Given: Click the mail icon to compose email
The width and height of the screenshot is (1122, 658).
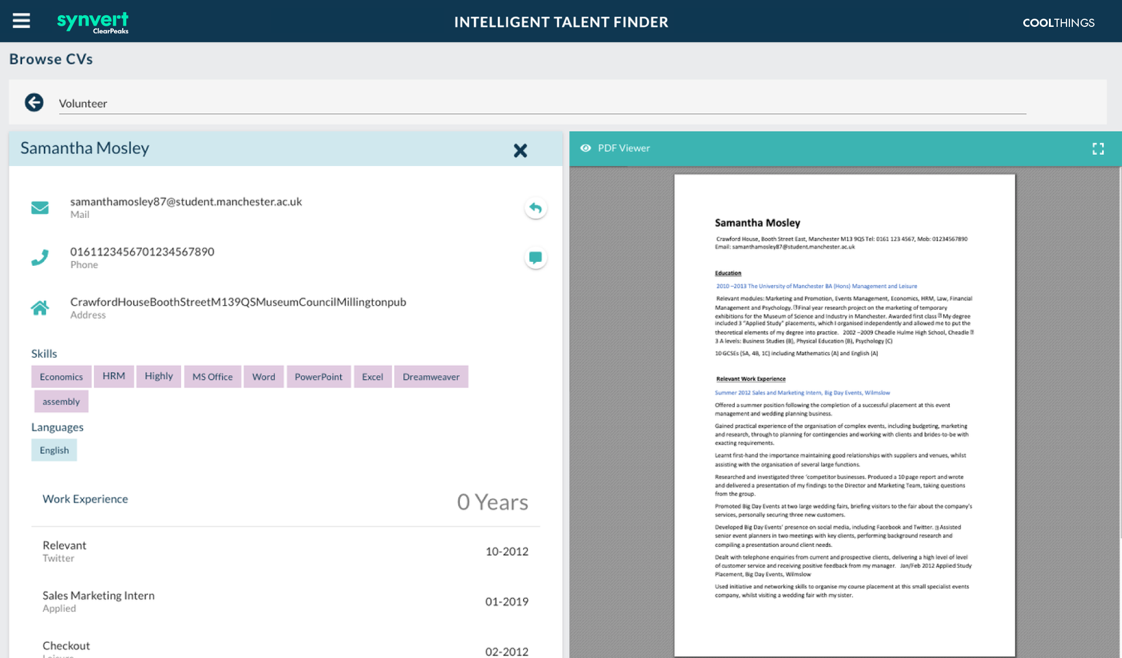Looking at the screenshot, I should 40,207.
